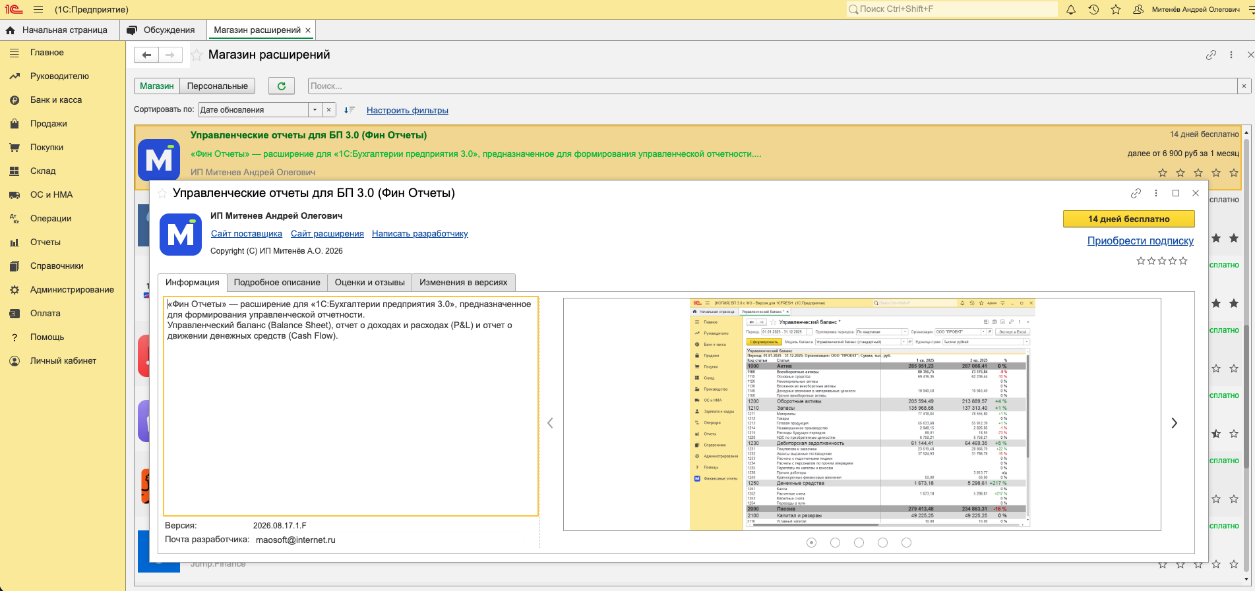Refresh the extension store list
The width and height of the screenshot is (1255, 591).
tap(282, 86)
